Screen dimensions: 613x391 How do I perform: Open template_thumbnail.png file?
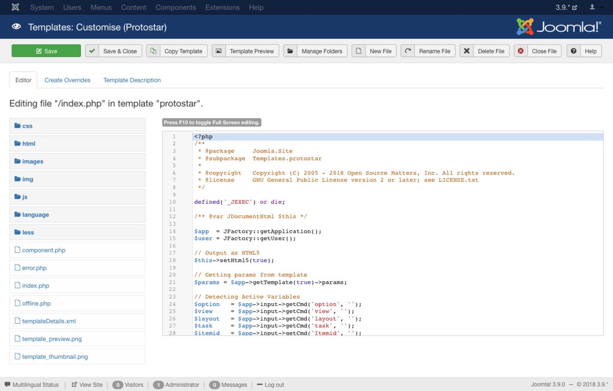coord(77,357)
